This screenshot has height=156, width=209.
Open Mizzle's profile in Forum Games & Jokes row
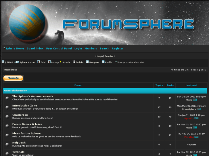189,128
